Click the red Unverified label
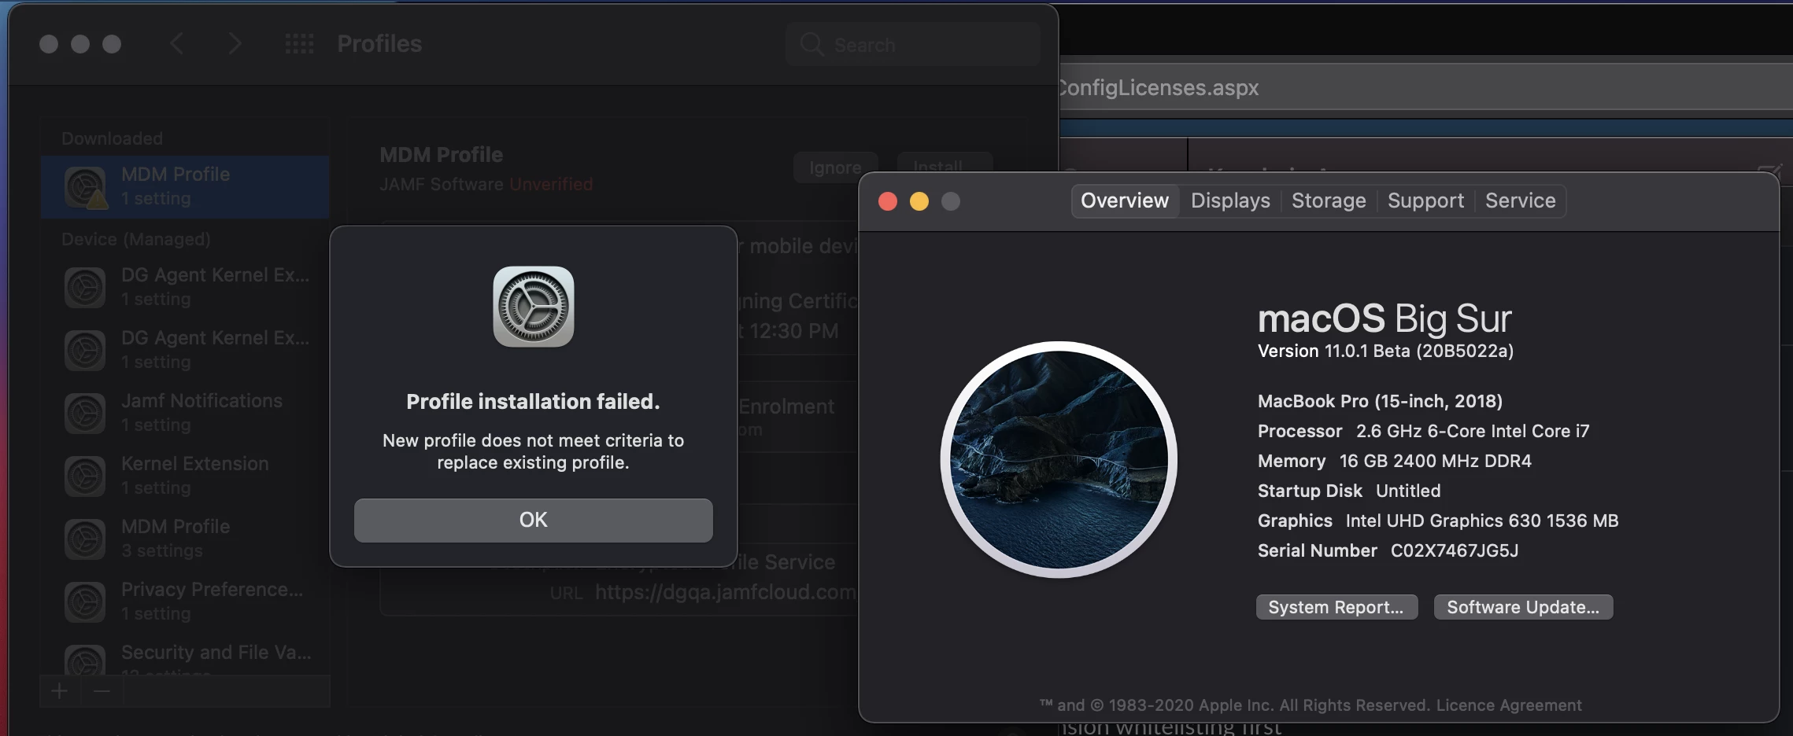1793x736 pixels. point(551,184)
